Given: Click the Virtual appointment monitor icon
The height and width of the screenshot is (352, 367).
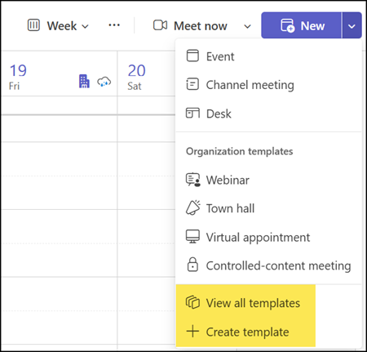Looking at the screenshot, I should pos(192,236).
